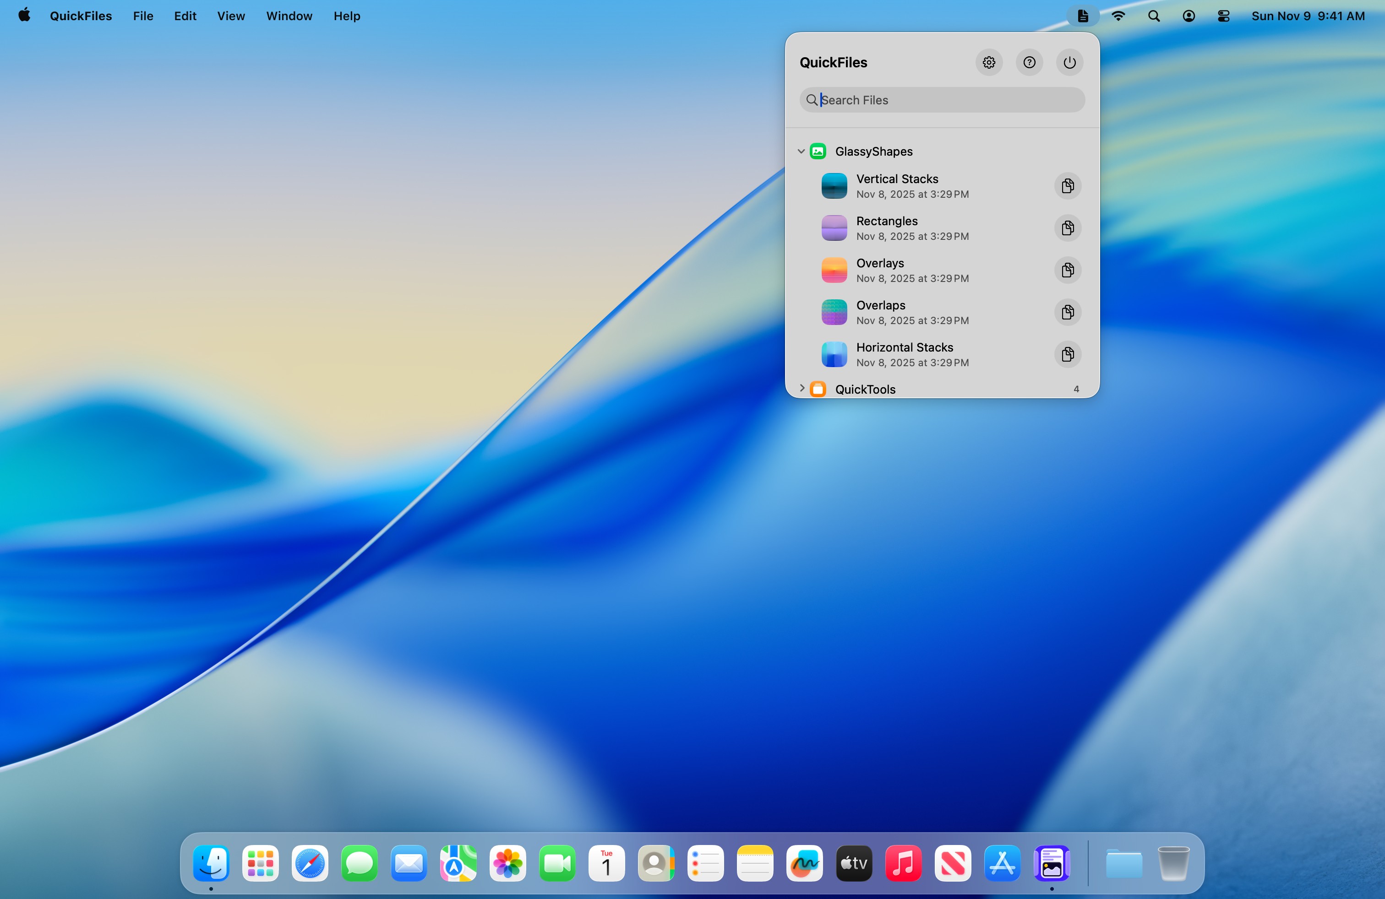The image size is (1385, 899).
Task: Open the View menu
Action: pos(231,16)
